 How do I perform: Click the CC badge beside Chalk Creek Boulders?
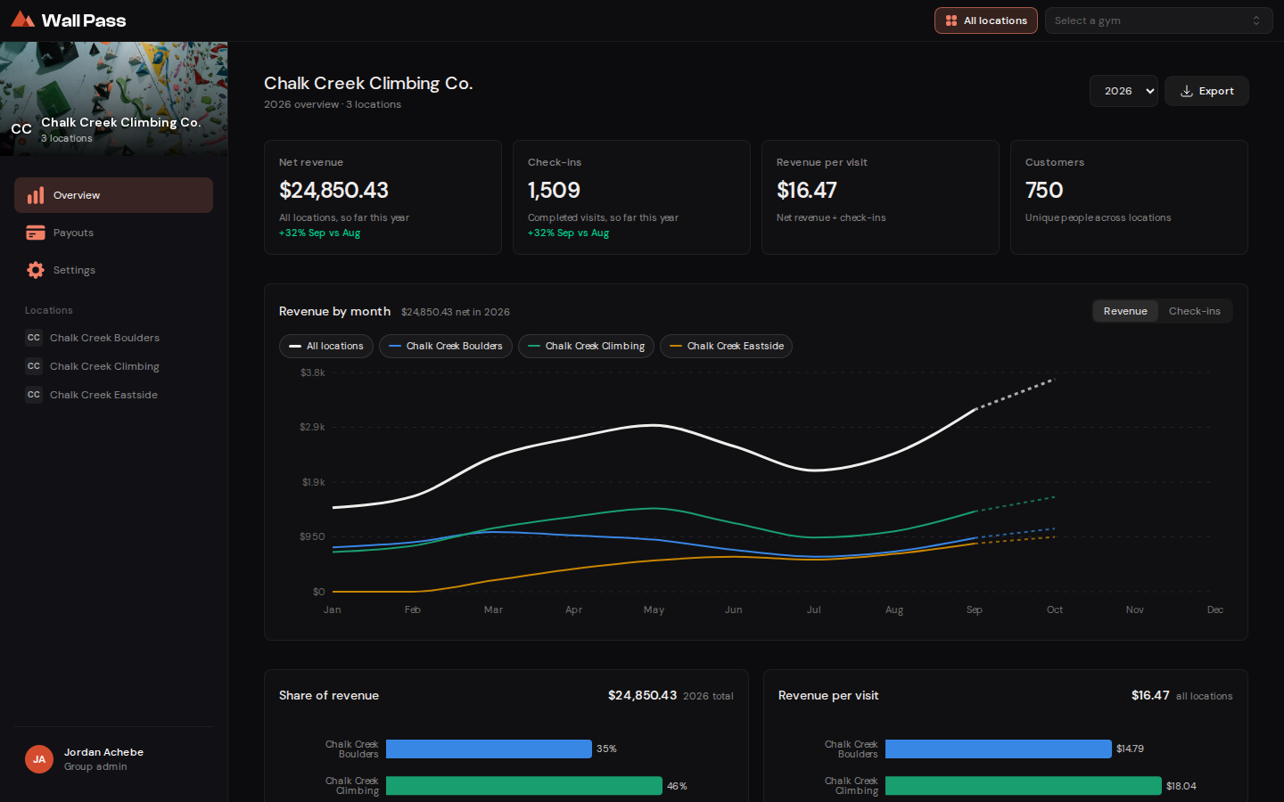(34, 338)
